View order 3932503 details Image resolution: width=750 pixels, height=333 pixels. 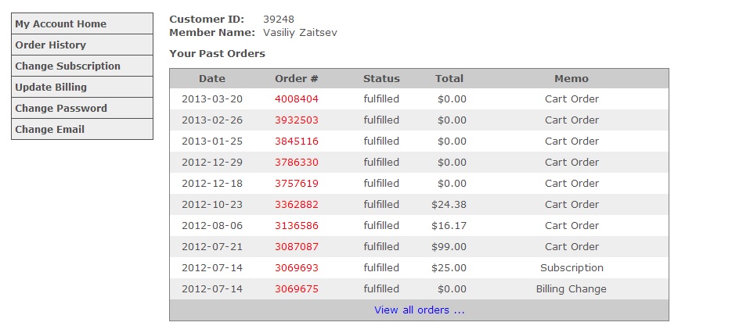coord(297,120)
